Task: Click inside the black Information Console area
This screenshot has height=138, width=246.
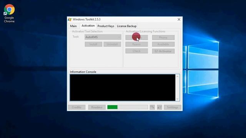Action: pyautogui.click(x=123, y=88)
